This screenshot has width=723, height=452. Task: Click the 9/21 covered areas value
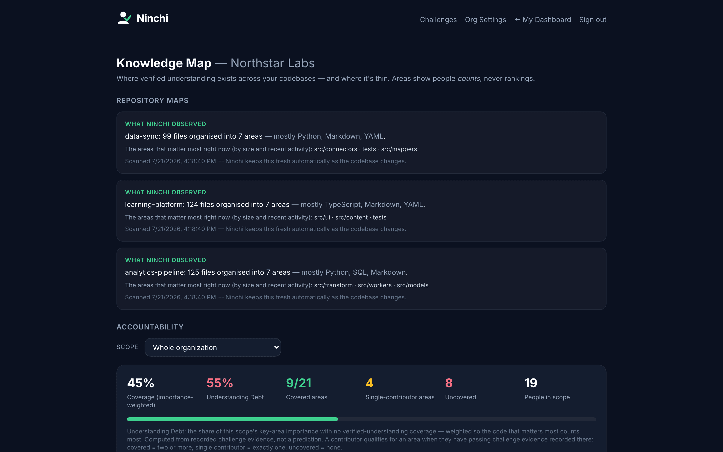click(299, 383)
